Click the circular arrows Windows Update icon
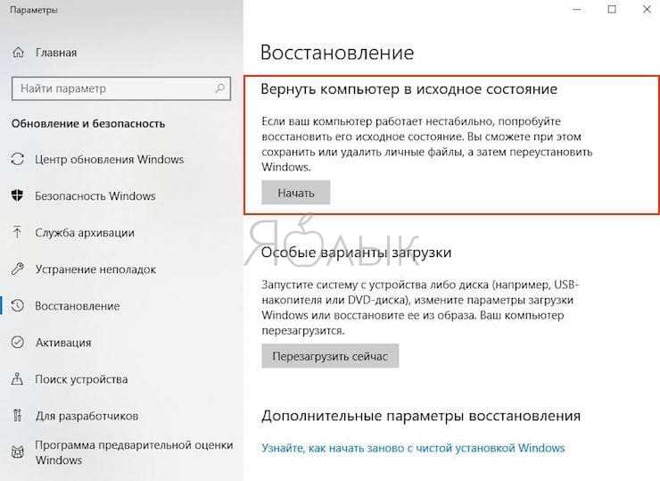Image resolution: width=660 pixels, height=481 pixels. click(18, 159)
